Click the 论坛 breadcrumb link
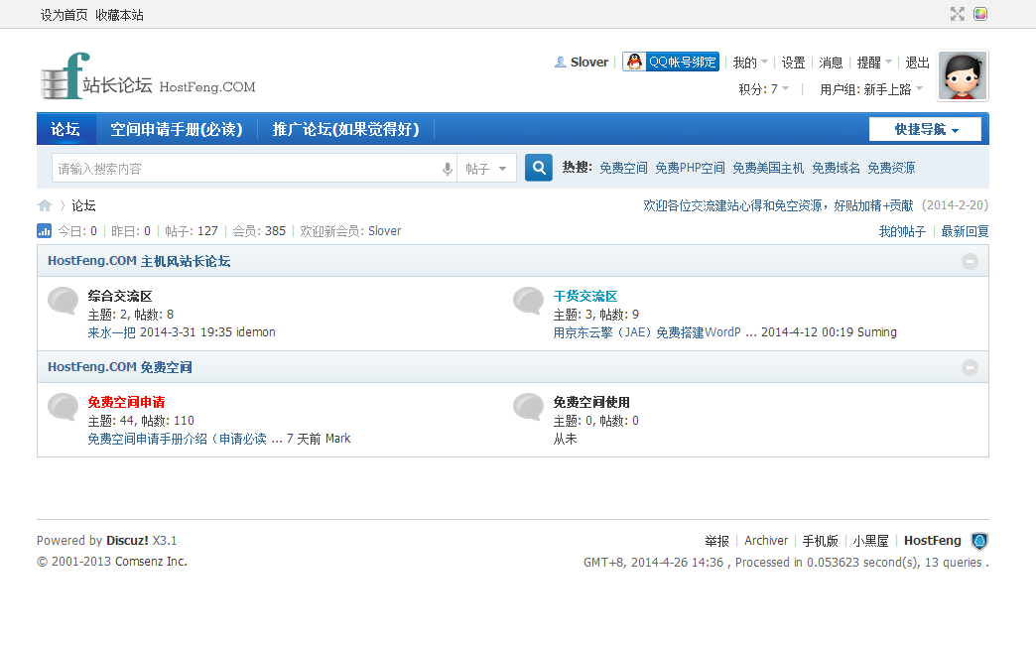The height and width of the screenshot is (647, 1036). click(83, 205)
